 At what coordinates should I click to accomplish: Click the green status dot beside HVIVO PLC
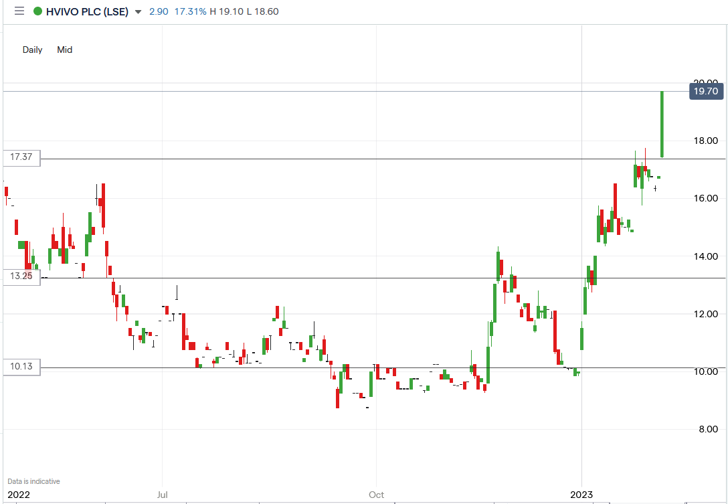click(x=37, y=11)
